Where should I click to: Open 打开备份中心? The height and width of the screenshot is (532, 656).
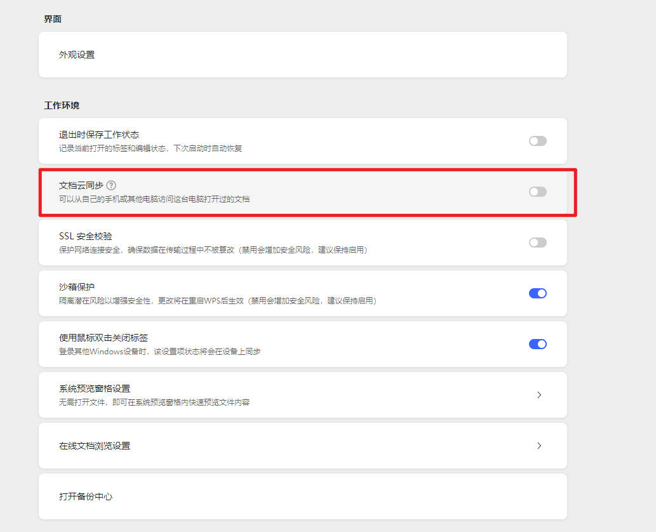click(86, 496)
